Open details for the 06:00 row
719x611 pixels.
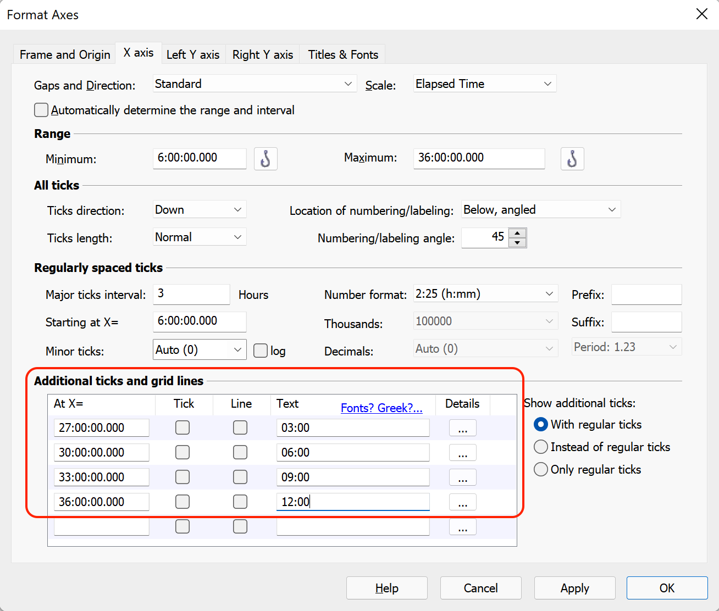[463, 453]
